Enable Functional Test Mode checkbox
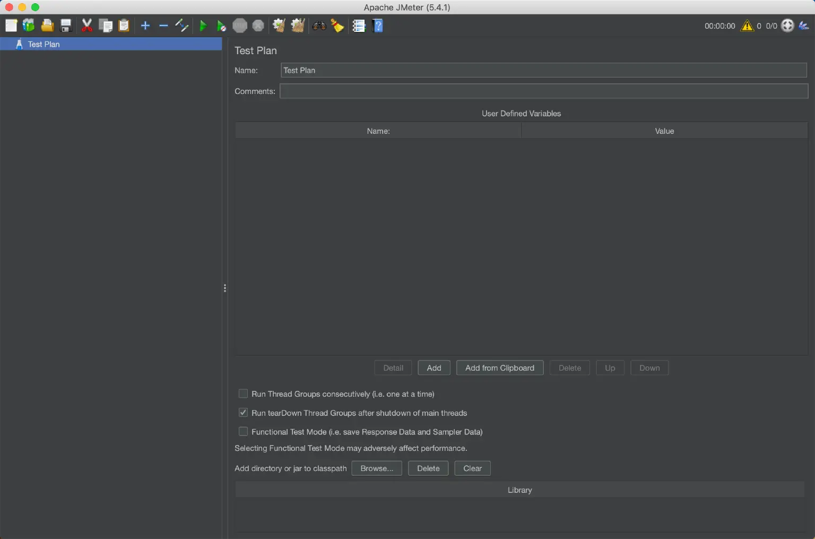 tap(243, 431)
